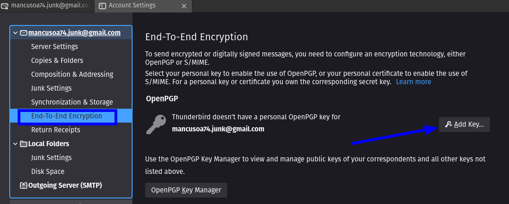The width and height of the screenshot is (509, 204).
Task: Collapse the Local Folders section
Action: 15,144
